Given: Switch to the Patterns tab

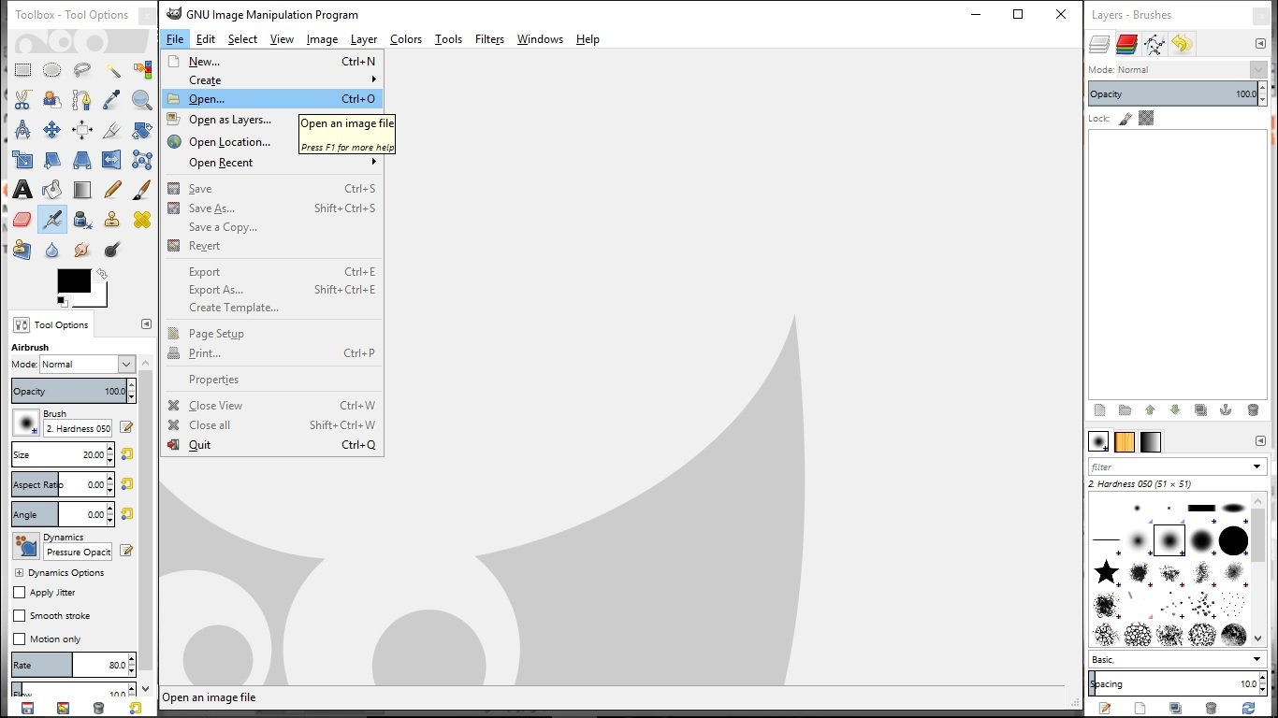Looking at the screenshot, I should point(1125,441).
